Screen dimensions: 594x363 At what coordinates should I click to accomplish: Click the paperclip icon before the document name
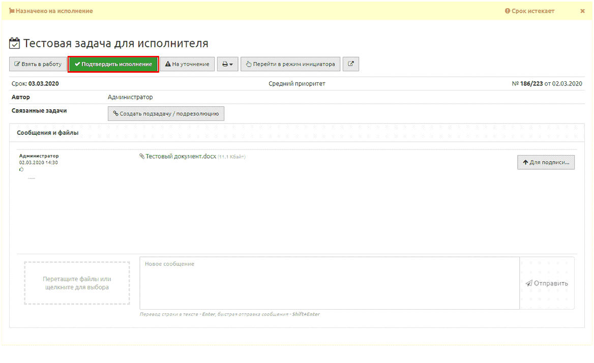[x=142, y=156]
